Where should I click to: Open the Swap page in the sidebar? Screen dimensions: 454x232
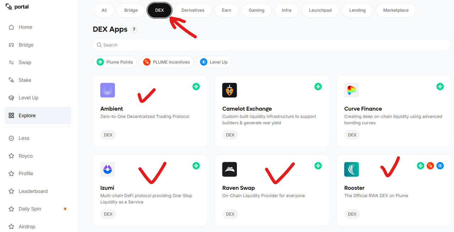pos(38,62)
